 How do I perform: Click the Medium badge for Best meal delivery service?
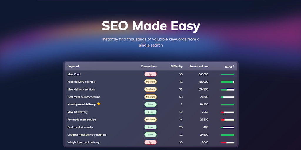tap(150, 97)
